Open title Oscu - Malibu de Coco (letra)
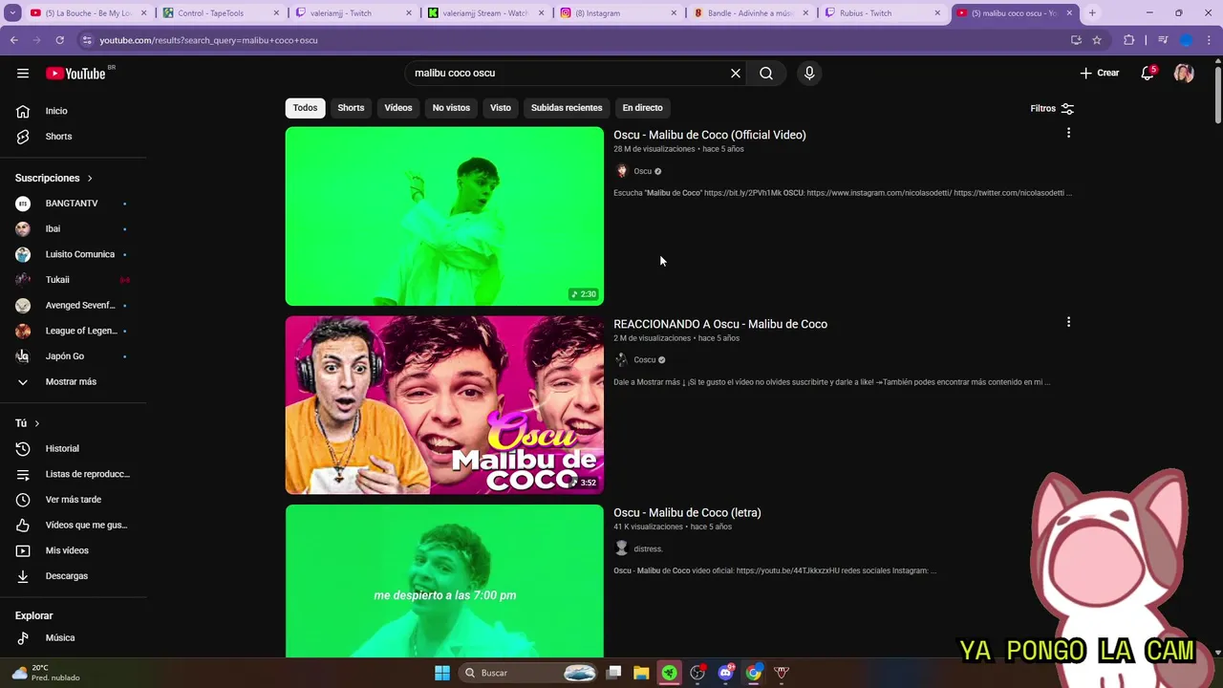Viewport: 1223px width, 688px height. coord(687,513)
